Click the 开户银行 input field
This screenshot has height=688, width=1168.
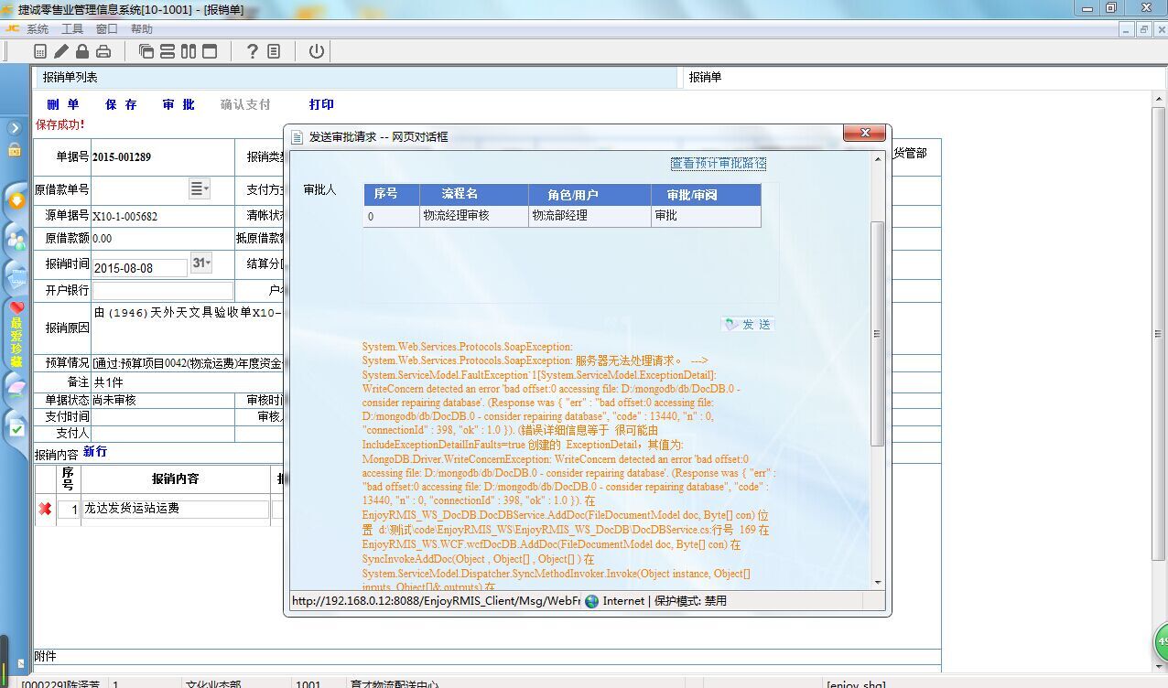tap(162, 290)
